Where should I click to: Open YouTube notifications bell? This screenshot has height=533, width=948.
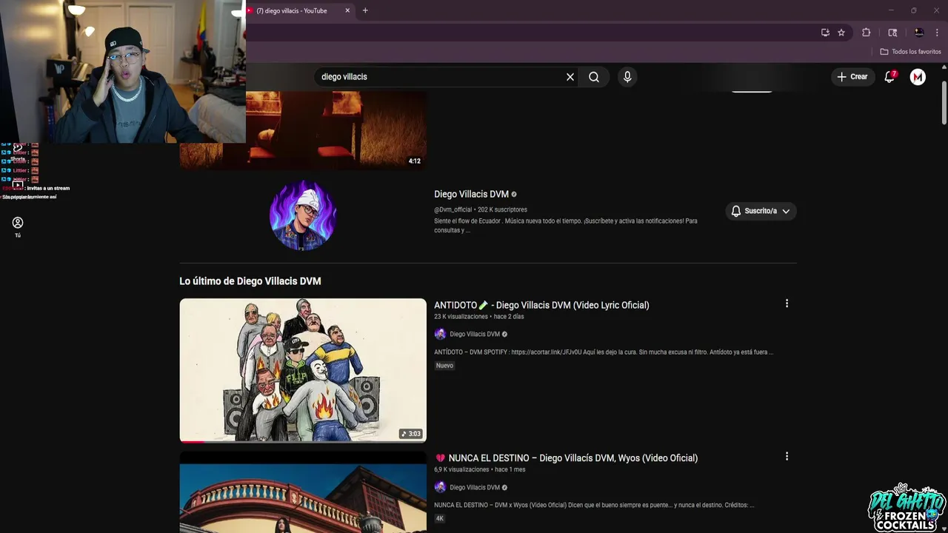(890, 77)
